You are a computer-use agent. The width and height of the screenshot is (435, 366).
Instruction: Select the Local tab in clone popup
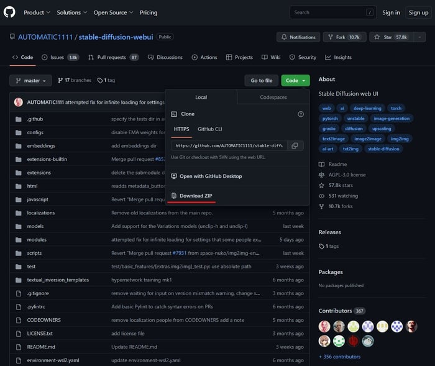coord(201,97)
